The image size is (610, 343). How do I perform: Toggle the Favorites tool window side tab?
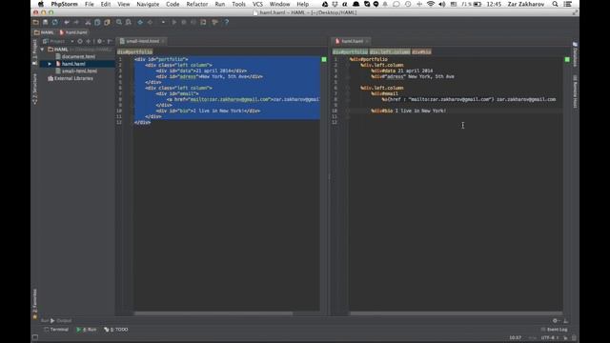click(x=34, y=304)
